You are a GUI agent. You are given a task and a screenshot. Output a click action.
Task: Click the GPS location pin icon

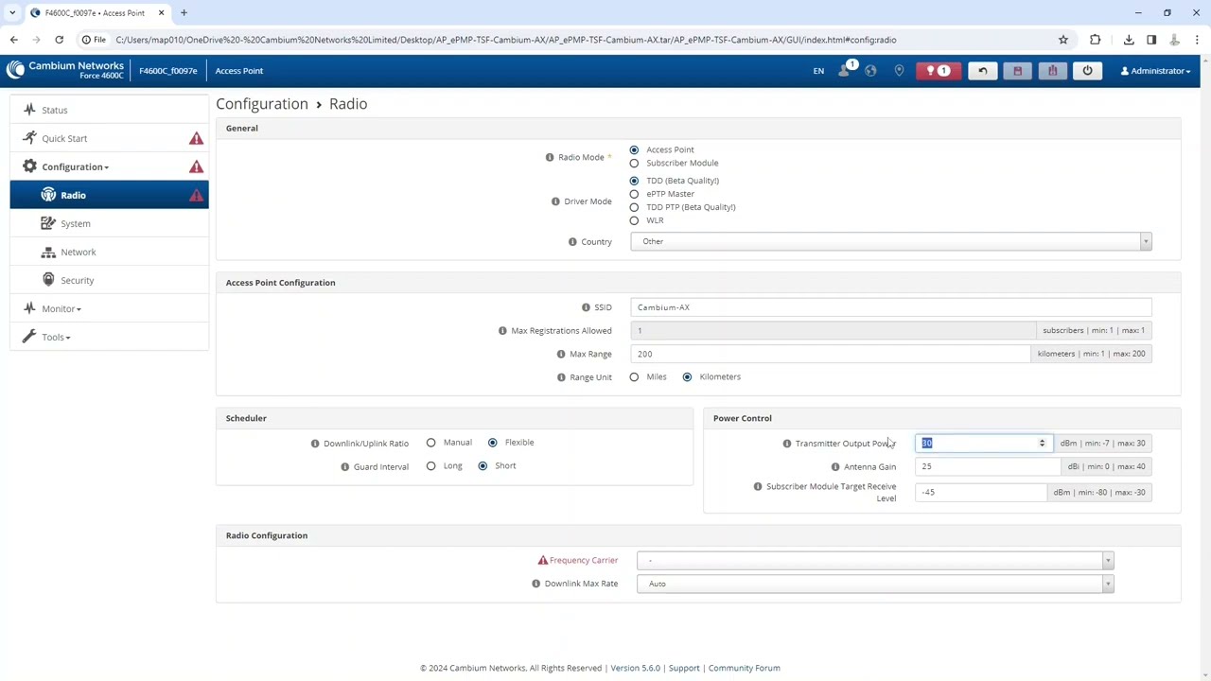(899, 71)
